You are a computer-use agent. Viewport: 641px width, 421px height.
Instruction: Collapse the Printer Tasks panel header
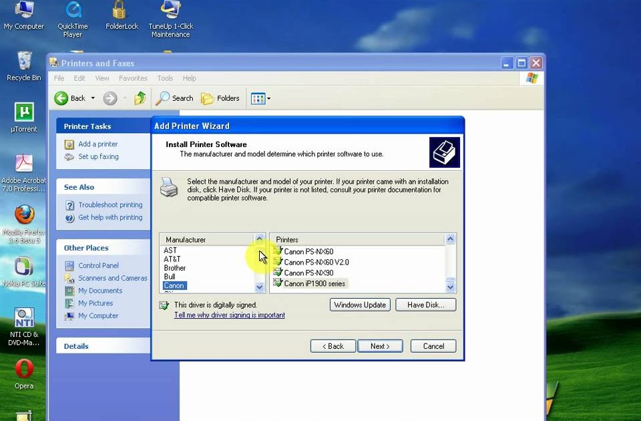point(103,126)
